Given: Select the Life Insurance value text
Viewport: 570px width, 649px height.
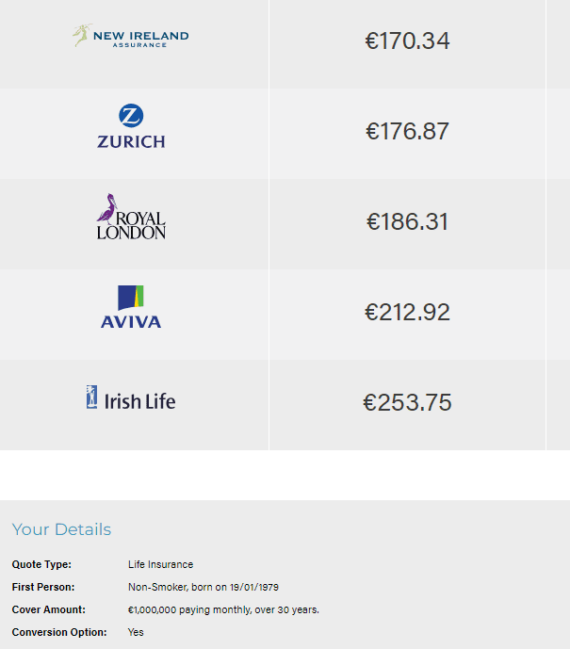Looking at the screenshot, I should coord(160,564).
